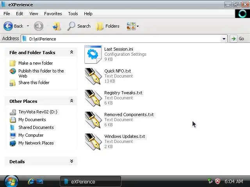Select the Registry Tweaks.txt file name
250x187 pixels.
(123, 93)
